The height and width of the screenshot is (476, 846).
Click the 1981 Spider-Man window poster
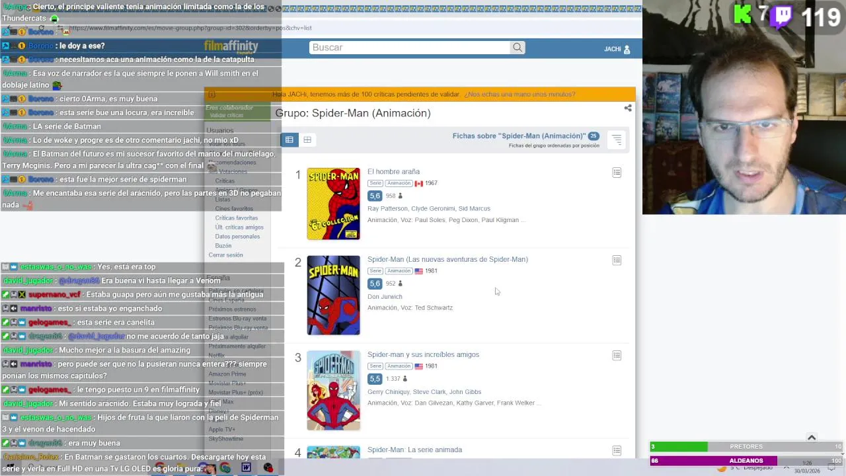pyautogui.click(x=333, y=296)
